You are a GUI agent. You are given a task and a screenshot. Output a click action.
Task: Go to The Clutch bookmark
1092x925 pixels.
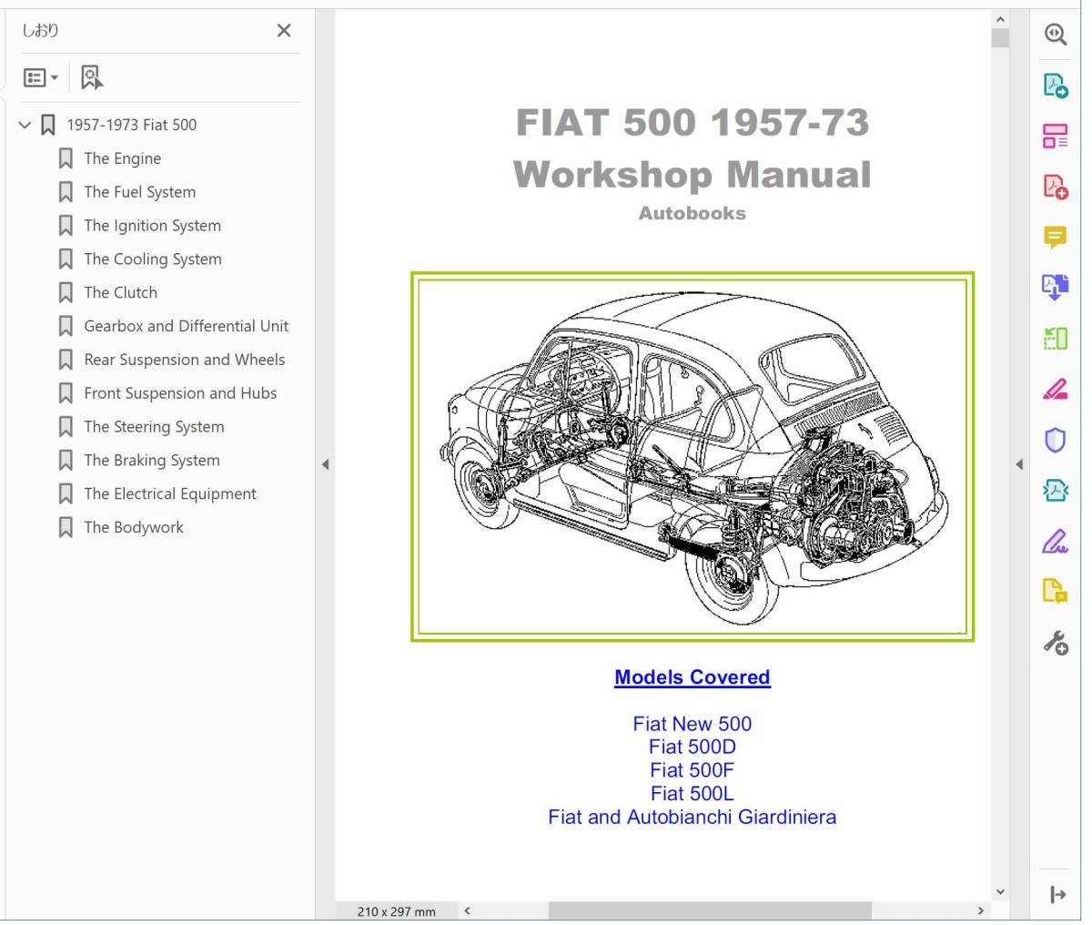click(120, 292)
